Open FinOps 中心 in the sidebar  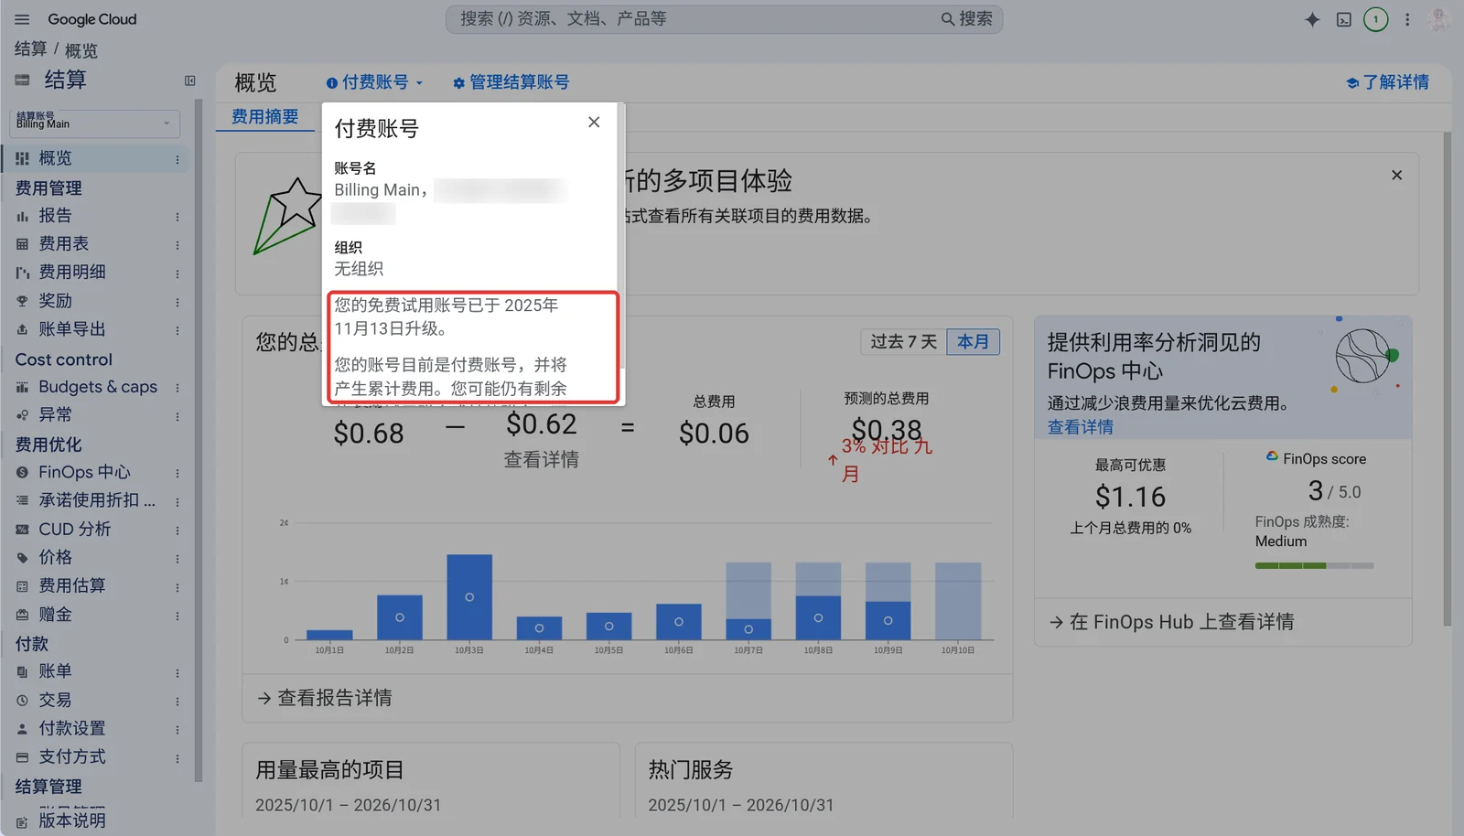click(84, 472)
